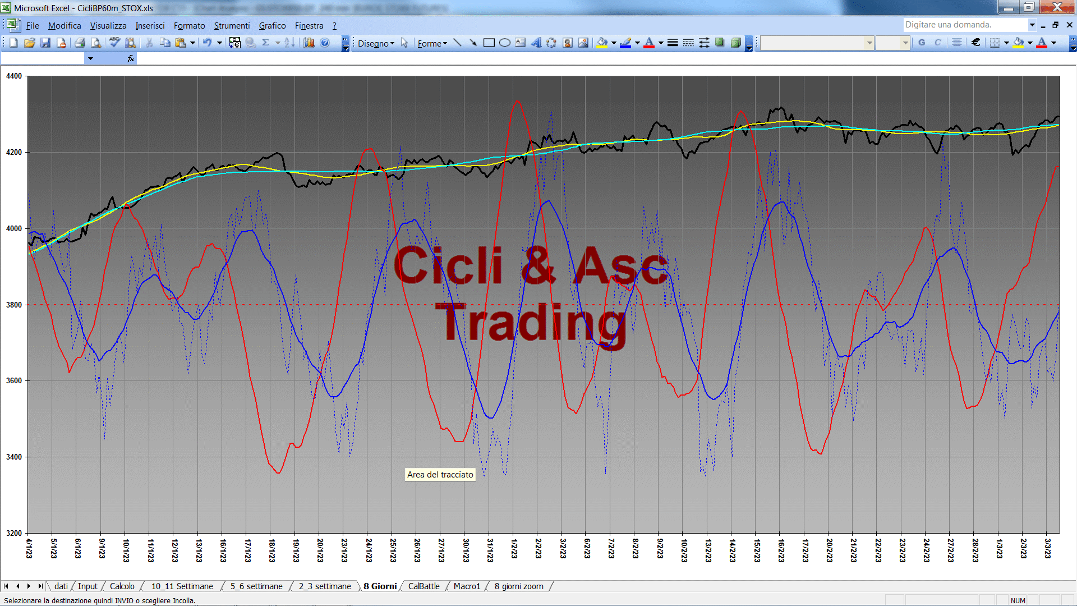Open the Modifica menu
The height and width of the screenshot is (606, 1077).
(65, 26)
